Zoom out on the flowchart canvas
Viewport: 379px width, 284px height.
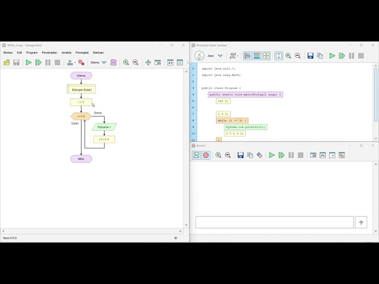[136, 63]
